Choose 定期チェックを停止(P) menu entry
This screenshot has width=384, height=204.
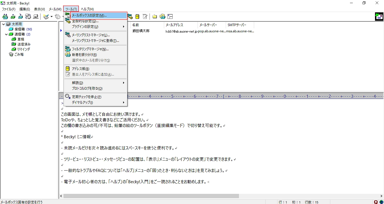[x=96, y=97]
